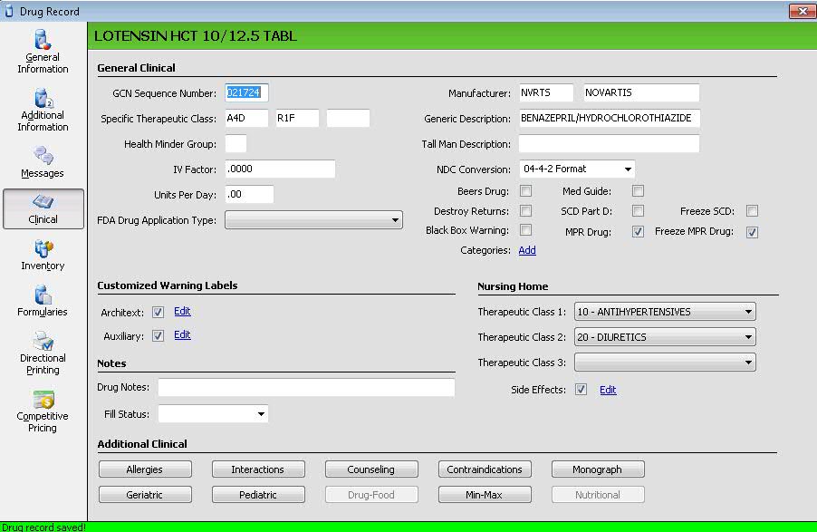This screenshot has height=532, width=817.
Task: Click the 'Drug record saved!' status text
Action: tap(43, 527)
